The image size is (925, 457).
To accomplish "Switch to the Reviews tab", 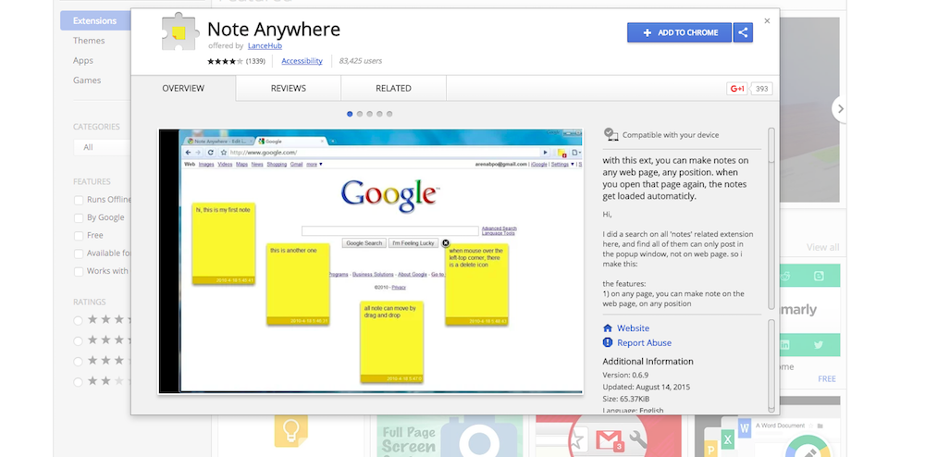I will [x=288, y=89].
